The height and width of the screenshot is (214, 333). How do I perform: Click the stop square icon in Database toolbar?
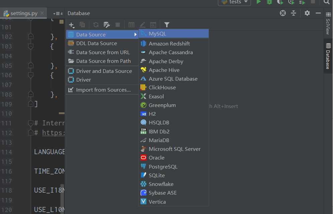pyautogui.click(x=118, y=25)
